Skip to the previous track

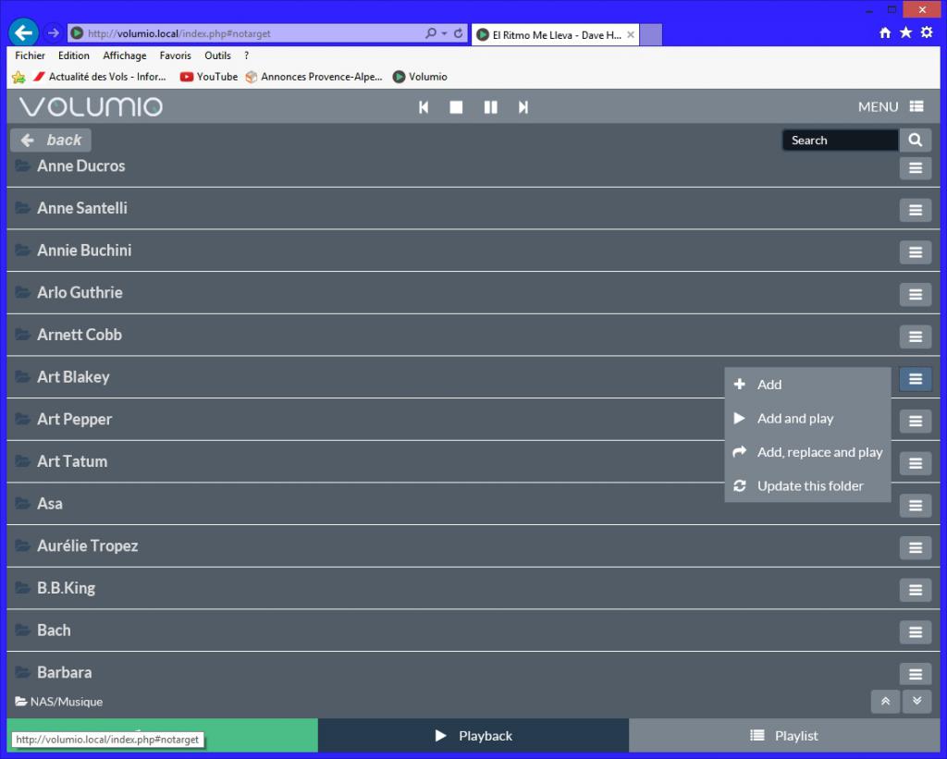pos(424,107)
